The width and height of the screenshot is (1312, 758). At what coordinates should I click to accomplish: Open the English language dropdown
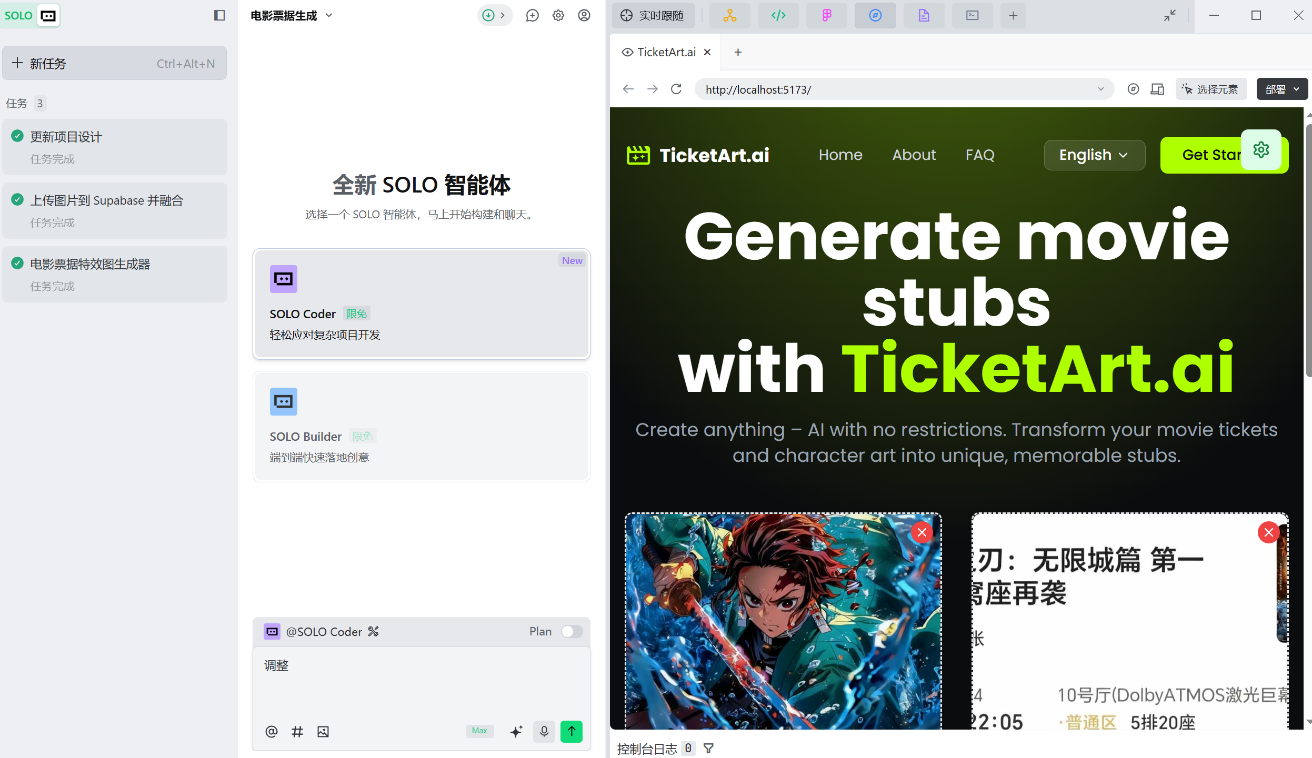click(x=1094, y=155)
